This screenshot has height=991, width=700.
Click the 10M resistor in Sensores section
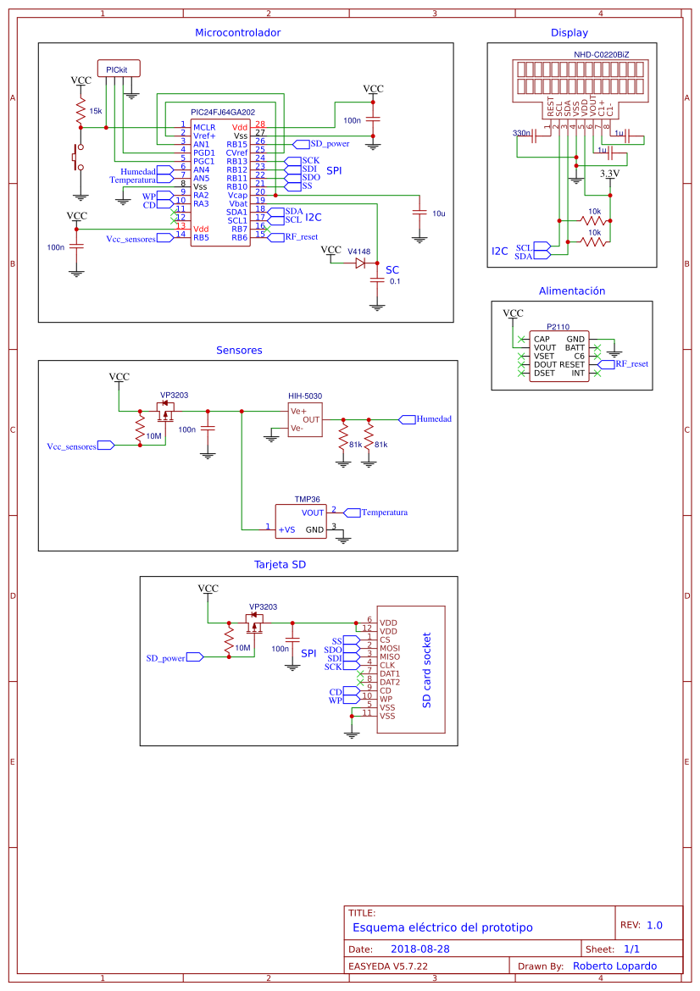coord(138,427)
